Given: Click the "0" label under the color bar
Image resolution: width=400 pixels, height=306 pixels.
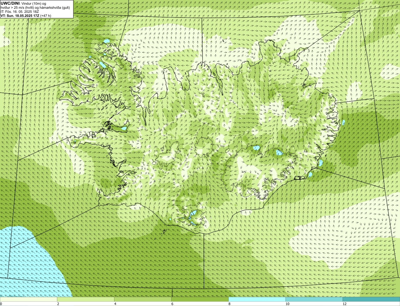Looking at the screenshot, I should click(x=1, y=304).
